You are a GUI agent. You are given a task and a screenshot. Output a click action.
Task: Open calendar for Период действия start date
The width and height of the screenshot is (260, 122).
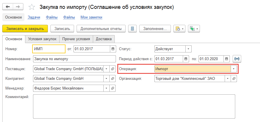click(x=186, y=59)
